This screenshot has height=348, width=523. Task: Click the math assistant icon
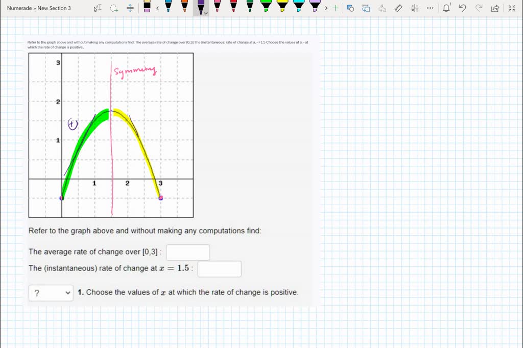(415, 8)
